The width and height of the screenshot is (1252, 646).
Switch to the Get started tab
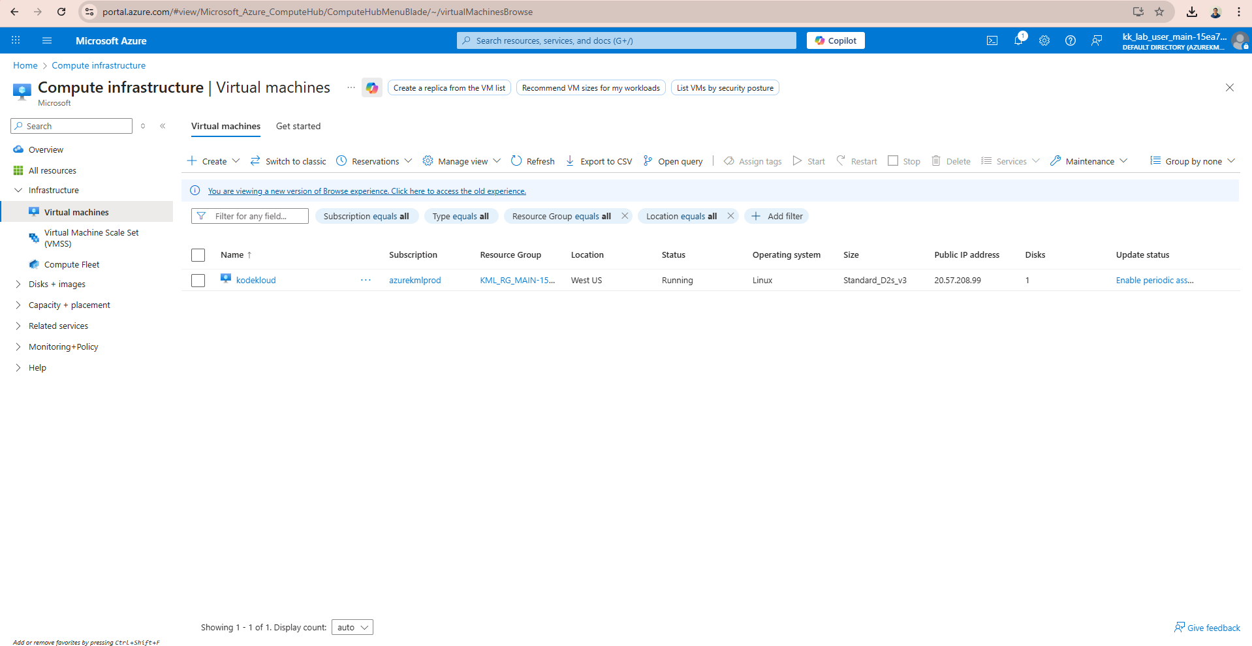298,126
